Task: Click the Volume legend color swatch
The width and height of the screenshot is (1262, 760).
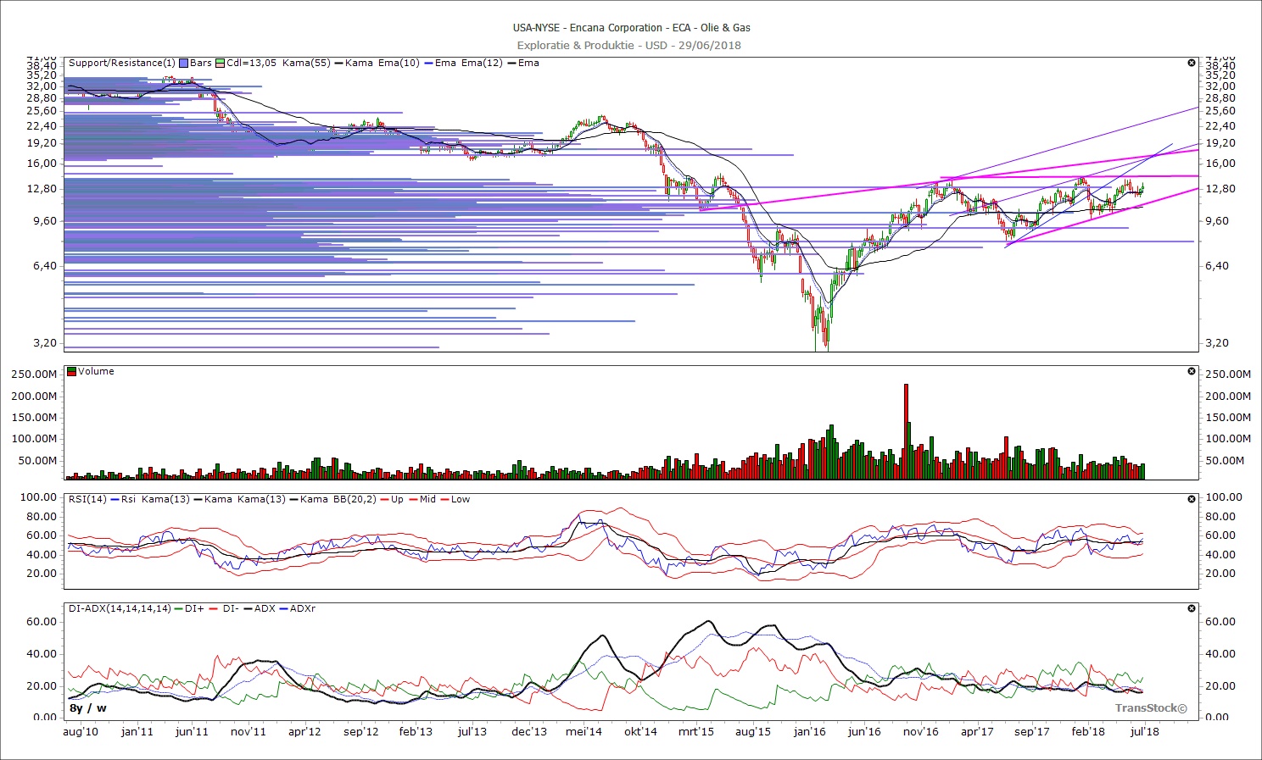Action: coord(72,371)
